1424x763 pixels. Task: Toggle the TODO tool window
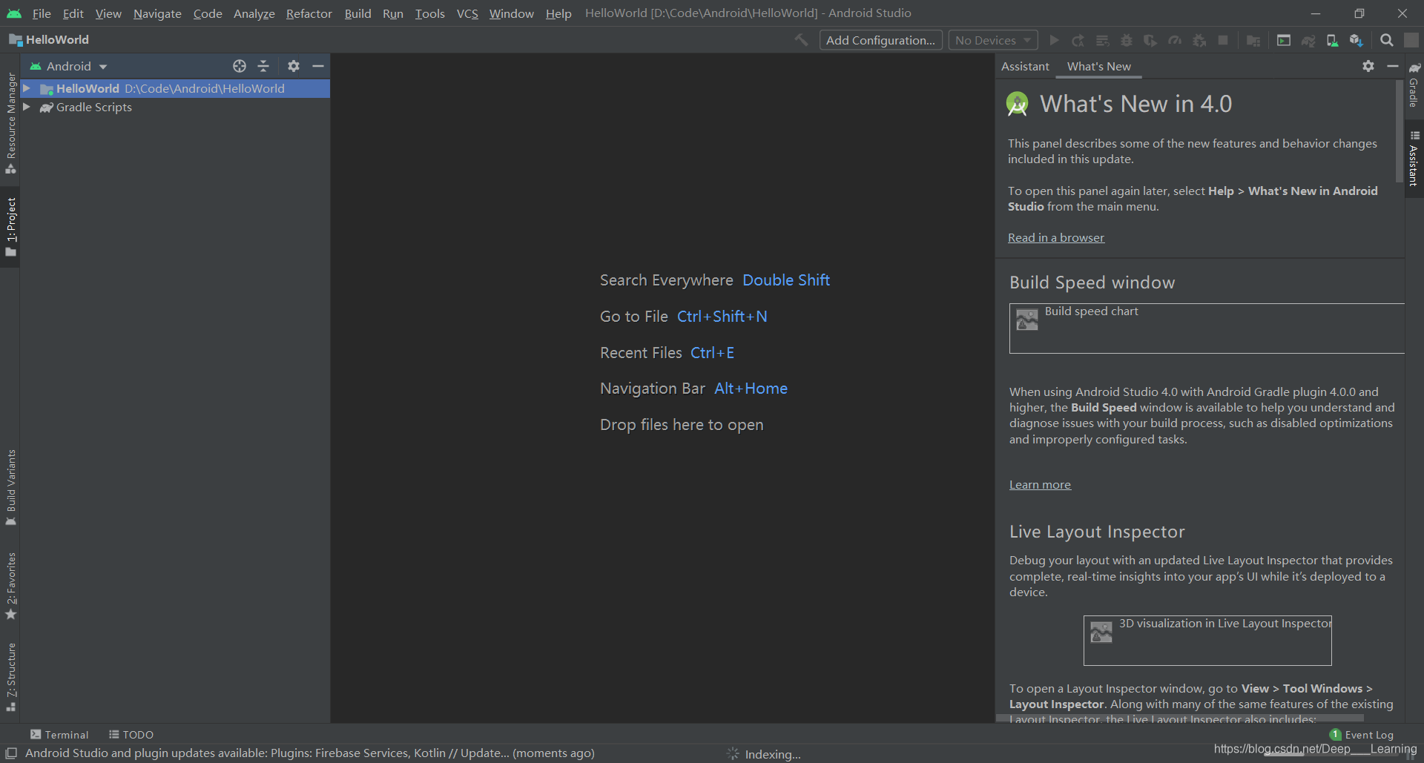pos(131,735)
